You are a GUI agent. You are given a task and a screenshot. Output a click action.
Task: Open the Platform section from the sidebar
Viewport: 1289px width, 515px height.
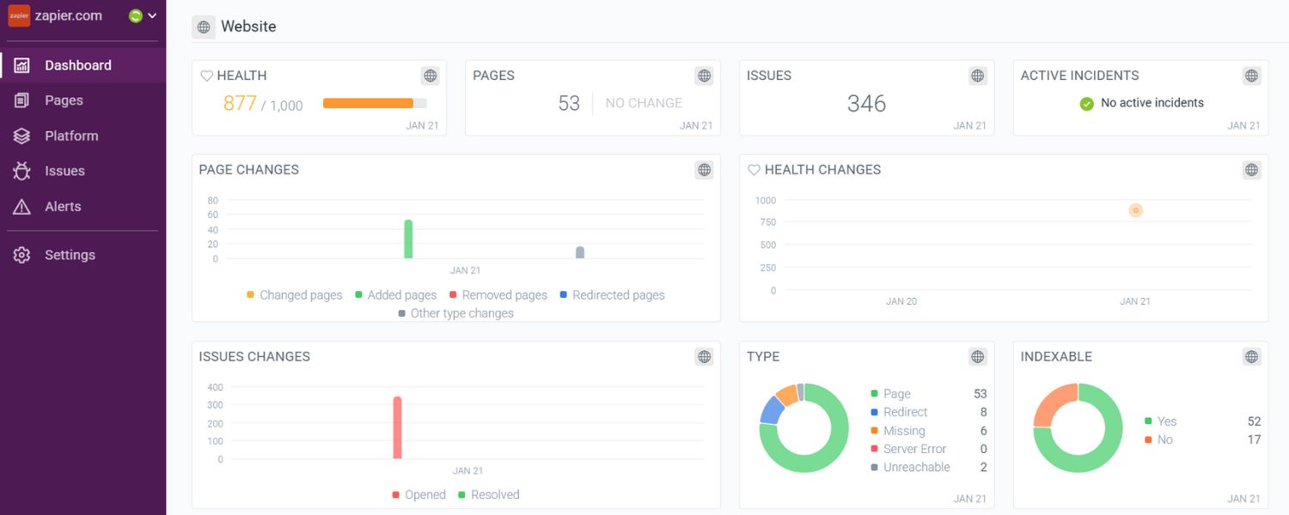coord(71,136)
